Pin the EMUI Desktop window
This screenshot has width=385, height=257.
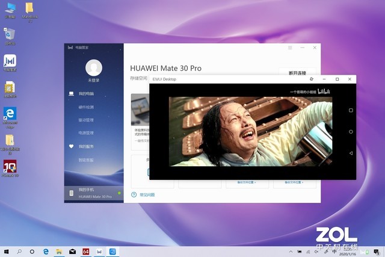pyautogui.click(x=311, y=79)
